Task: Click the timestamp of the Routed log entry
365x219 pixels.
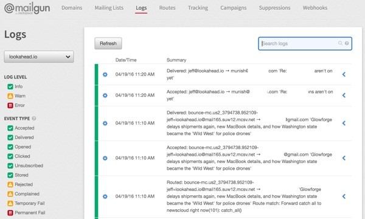Action: [x=135, y=196]
